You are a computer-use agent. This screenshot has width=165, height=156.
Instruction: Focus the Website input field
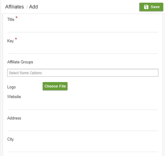(83, 106)
